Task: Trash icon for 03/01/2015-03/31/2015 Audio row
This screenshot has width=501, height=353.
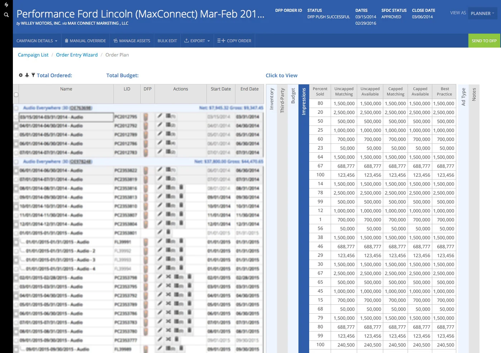Action: point(189,285)
